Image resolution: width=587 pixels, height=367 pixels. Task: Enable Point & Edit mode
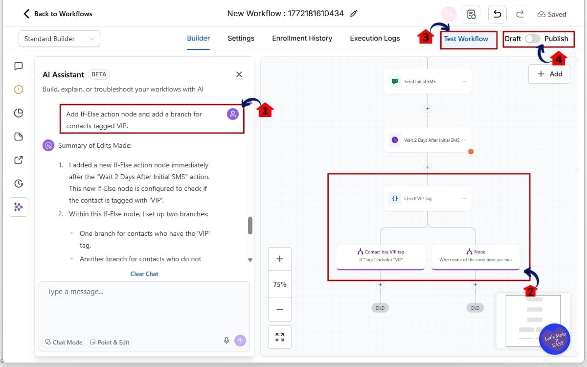coord(110,342)
